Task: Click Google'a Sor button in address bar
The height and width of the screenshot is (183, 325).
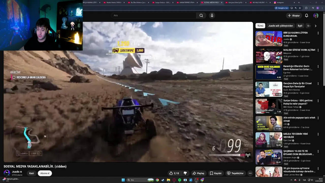Action: [282, 8]
